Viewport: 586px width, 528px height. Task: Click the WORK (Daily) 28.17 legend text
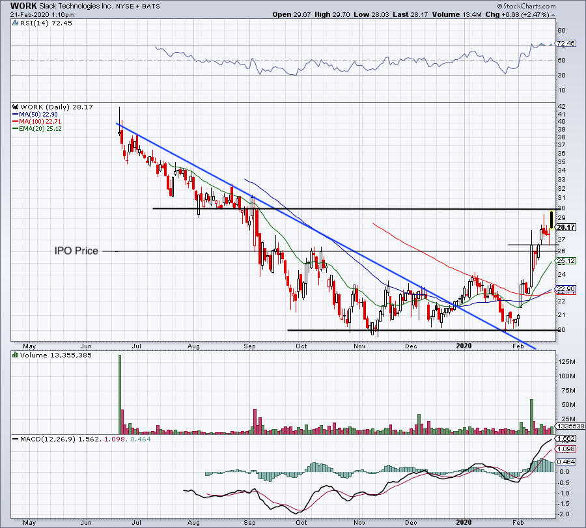57,107
